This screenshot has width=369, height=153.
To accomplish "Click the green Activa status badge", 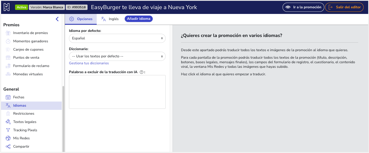I will point(22,7).
